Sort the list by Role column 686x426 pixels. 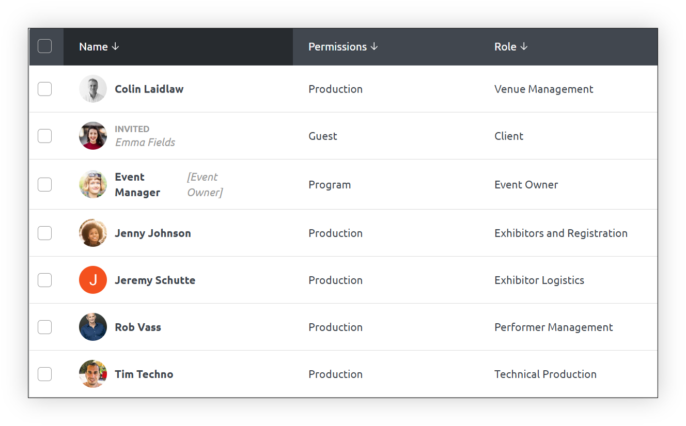(511, 46)
